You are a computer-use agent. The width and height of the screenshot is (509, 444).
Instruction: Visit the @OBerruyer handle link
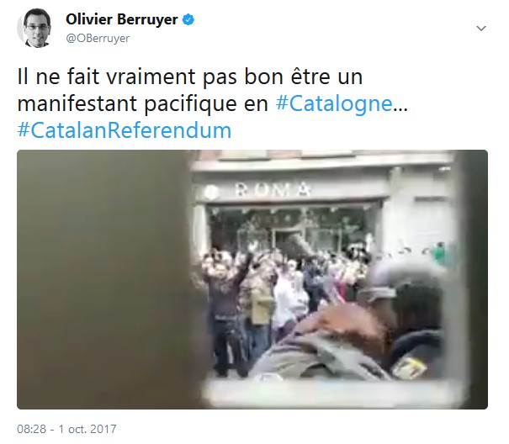(x=98, y=39)
